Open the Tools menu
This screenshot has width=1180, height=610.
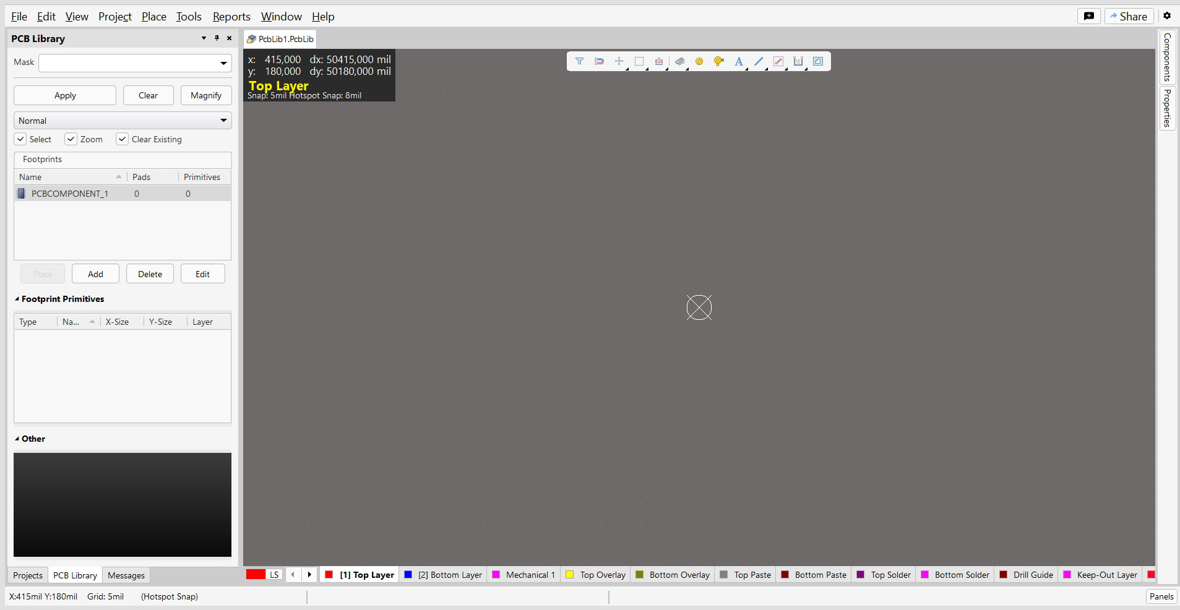point(189,17)
